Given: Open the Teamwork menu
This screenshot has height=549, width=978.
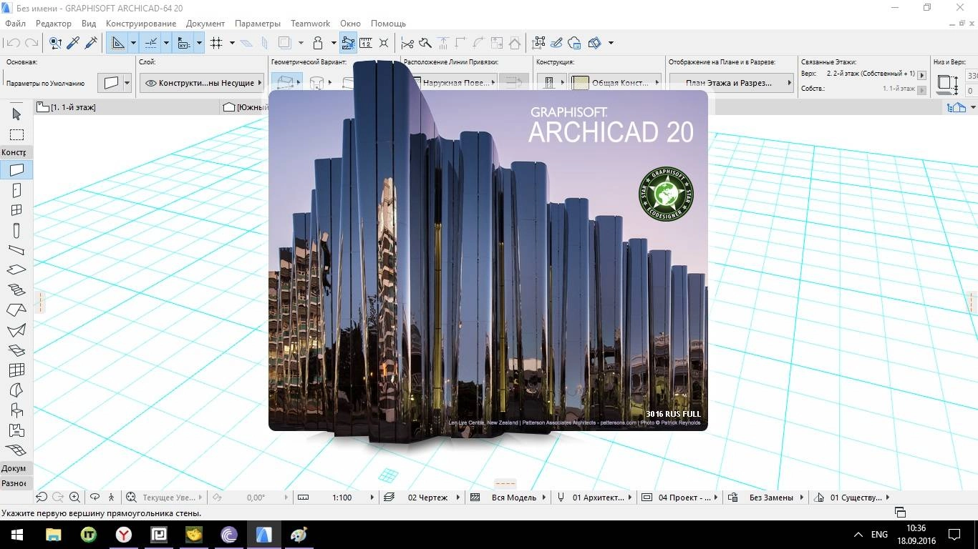Looking at the screenshot, I should [x=311, y=24].
